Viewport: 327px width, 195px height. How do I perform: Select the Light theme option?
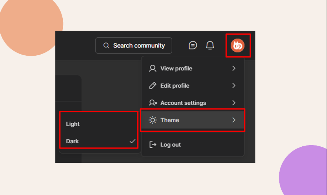click(x=73, y=124)
